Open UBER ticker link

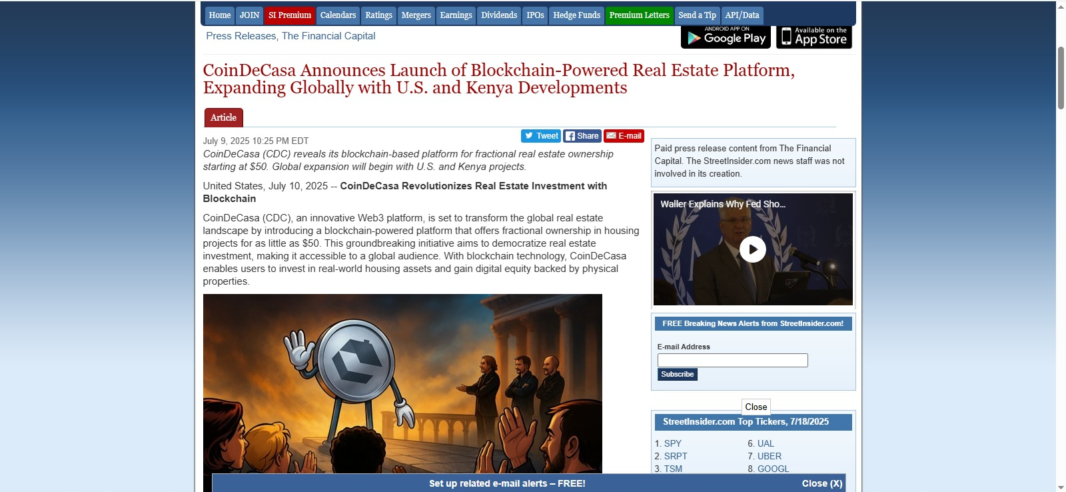(x=769, y=456)
